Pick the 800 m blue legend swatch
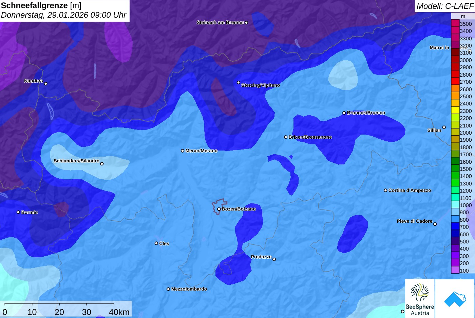 455,219
